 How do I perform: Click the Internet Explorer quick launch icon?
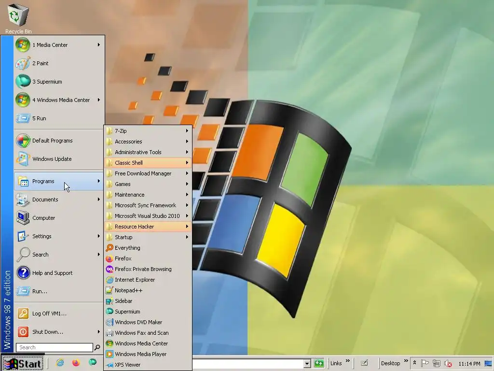click(x=60, y=363)
